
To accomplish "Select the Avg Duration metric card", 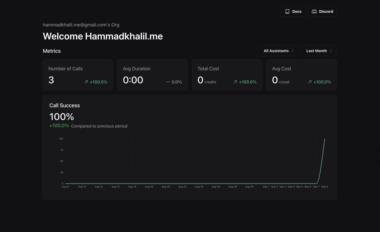I will pos(152,75).
